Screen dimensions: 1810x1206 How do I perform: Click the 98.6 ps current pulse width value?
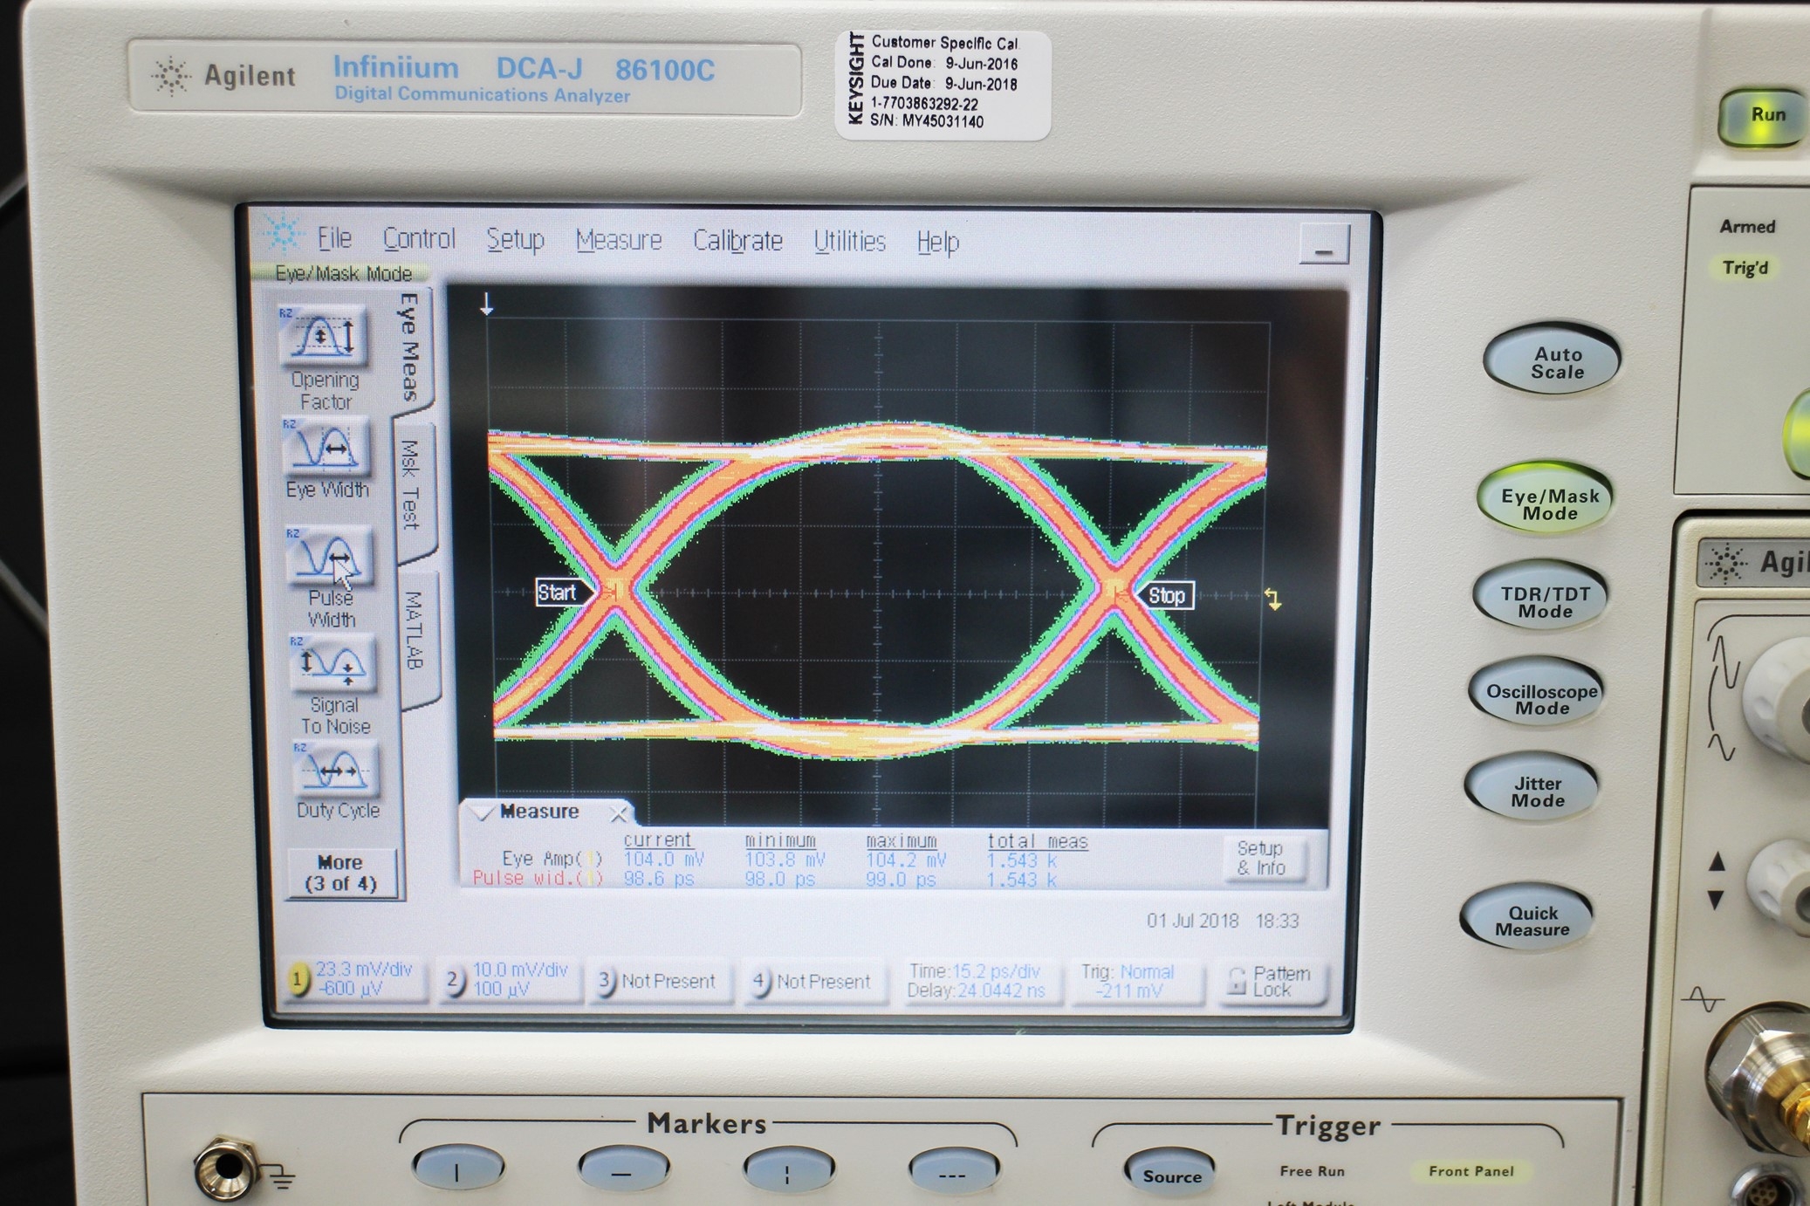(x=658, y=879)
